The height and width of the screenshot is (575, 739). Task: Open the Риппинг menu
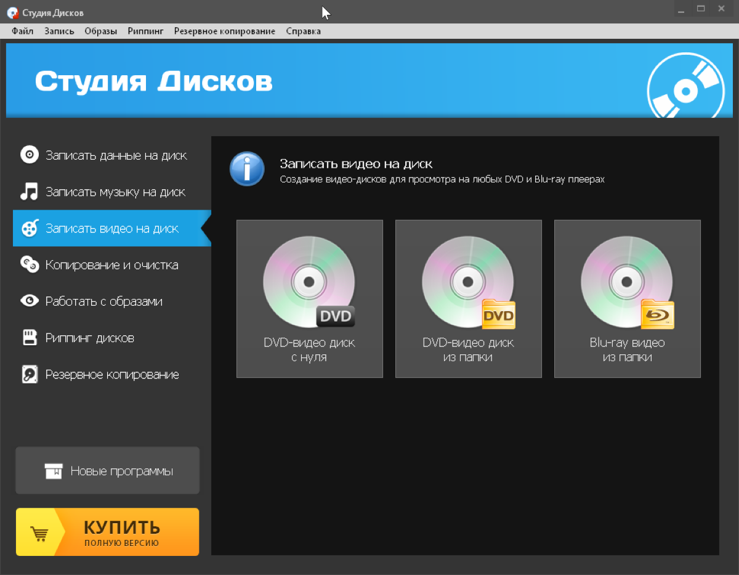(146, 31)
